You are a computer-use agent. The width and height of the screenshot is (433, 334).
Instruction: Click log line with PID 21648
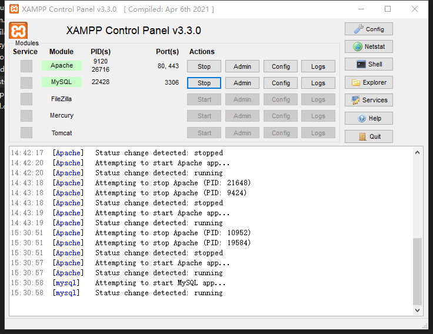(x=131, y=183)
